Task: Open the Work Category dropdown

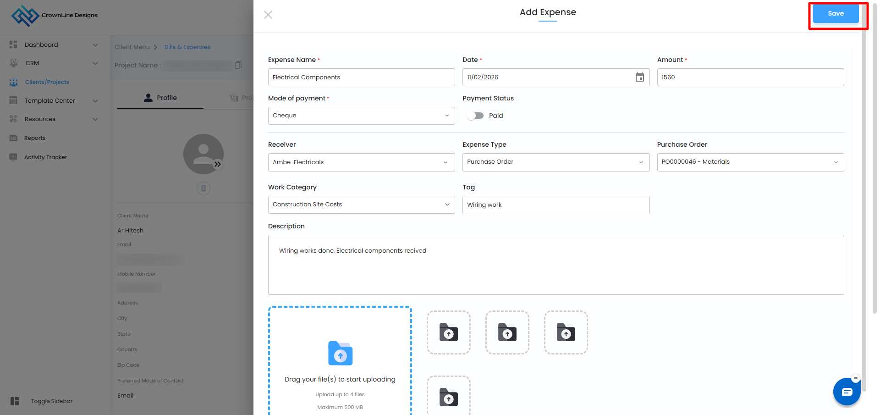Action: (362, 205)
